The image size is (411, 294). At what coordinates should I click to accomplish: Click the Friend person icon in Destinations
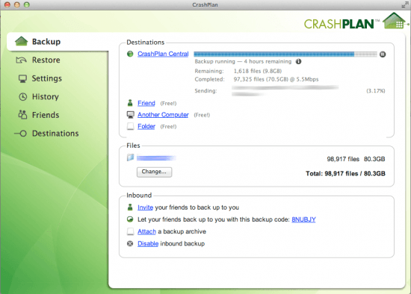click(130, 103)
